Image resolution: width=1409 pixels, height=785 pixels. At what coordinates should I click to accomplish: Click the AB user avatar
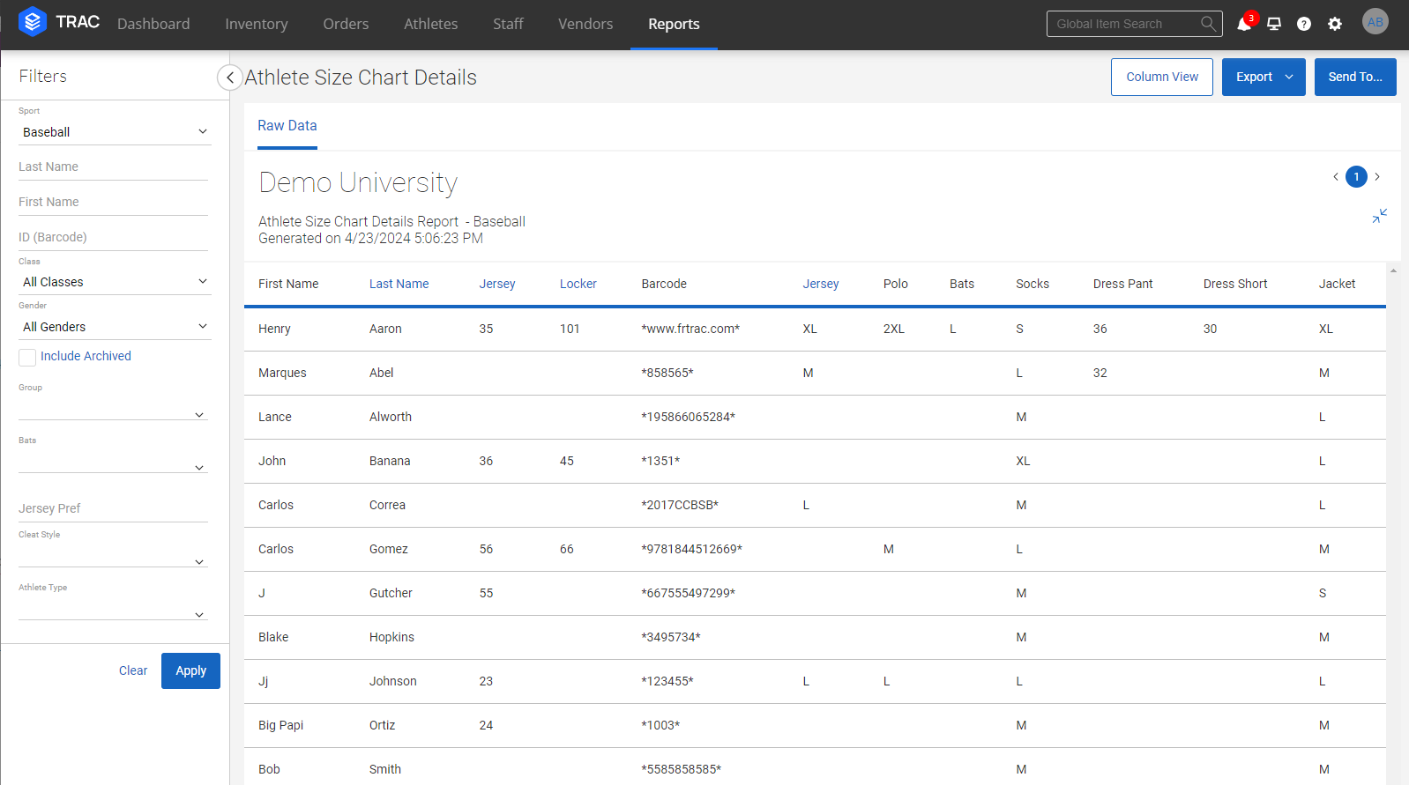tap(1375, 22)
